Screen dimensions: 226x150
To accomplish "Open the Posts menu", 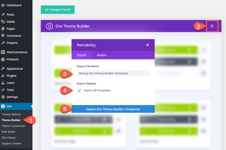I will point(10,15).
